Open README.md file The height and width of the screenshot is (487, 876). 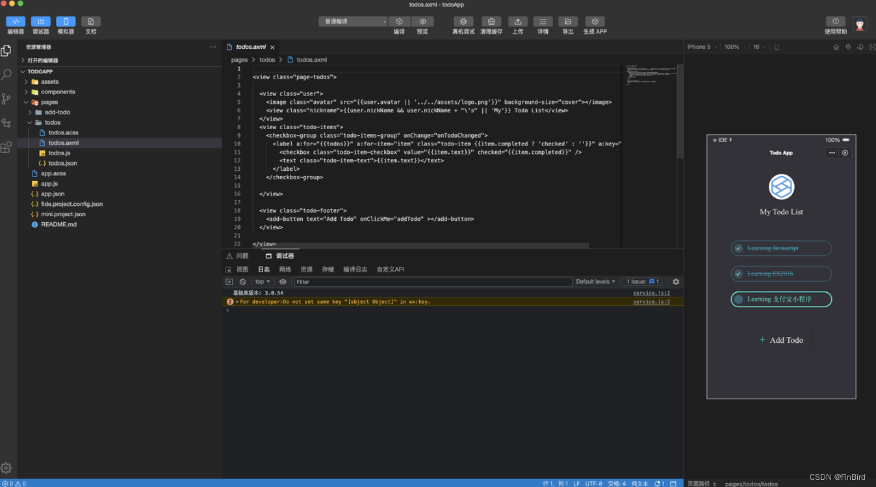(x=120, y=224)
